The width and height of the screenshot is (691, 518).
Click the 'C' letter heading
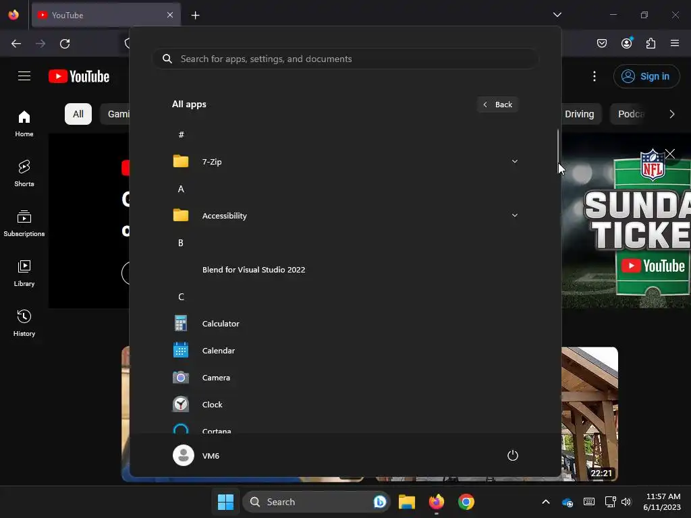pos(181,297)
